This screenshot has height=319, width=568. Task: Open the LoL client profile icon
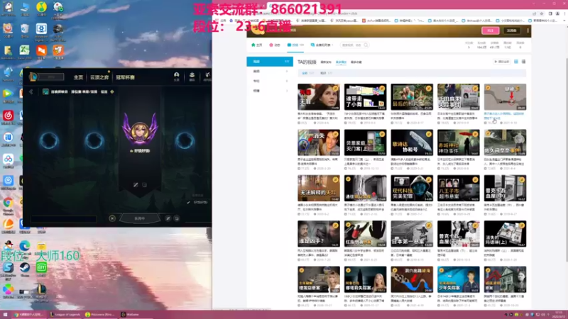[x=176, y=77]
